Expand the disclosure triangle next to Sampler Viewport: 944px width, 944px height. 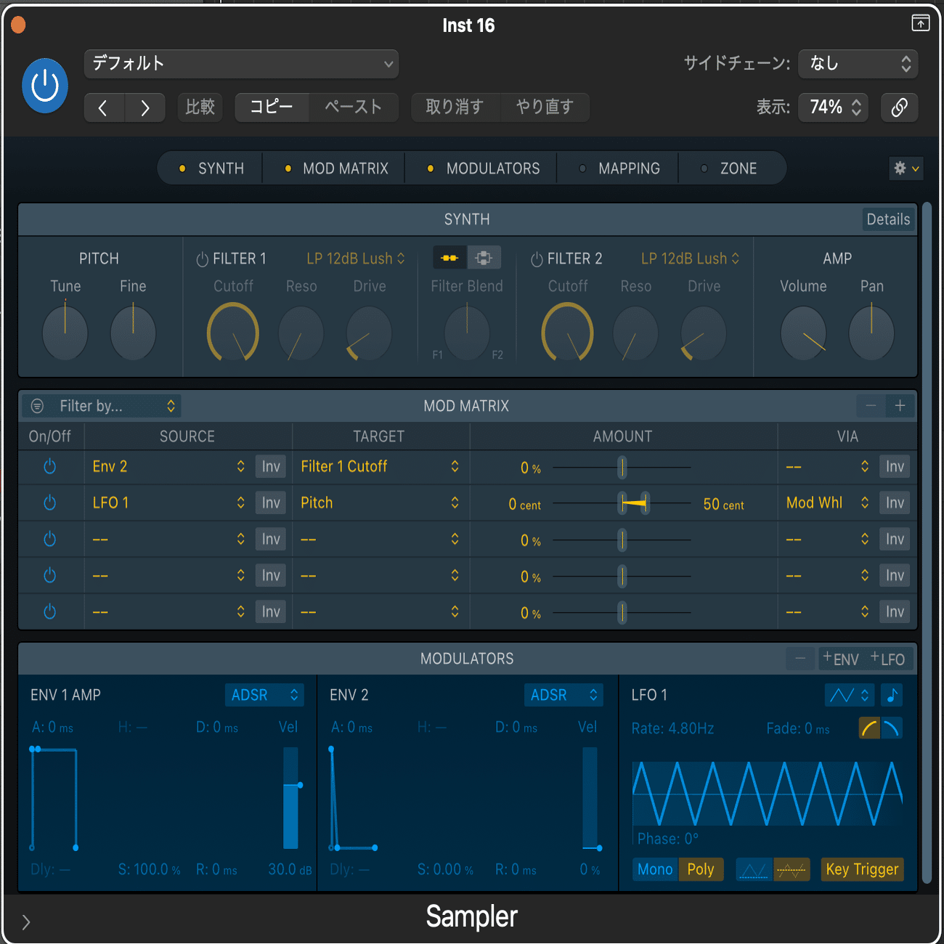point(26,922)
